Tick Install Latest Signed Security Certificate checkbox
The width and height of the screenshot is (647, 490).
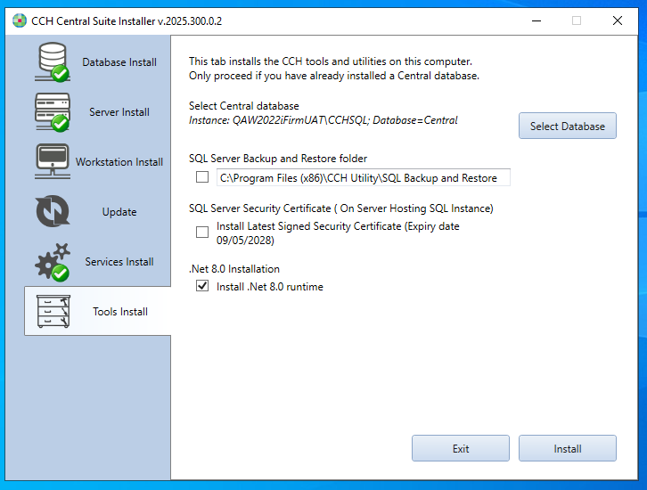click(202, 232)
